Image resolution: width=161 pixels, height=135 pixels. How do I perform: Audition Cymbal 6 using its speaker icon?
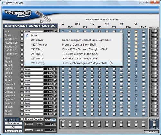pos(55,103)
